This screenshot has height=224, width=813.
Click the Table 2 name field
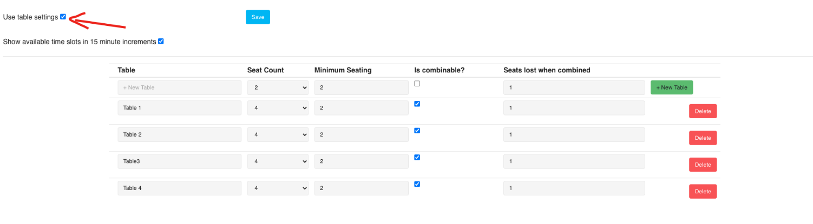[179, 134]
